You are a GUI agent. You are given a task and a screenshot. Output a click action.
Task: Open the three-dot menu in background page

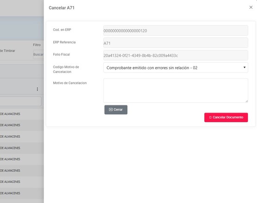click(38, 89)
